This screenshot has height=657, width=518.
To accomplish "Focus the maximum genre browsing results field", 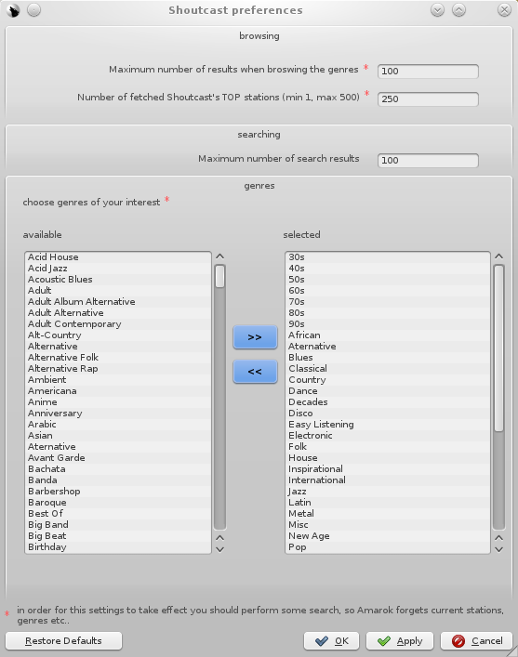I will (x=428, y=72).
